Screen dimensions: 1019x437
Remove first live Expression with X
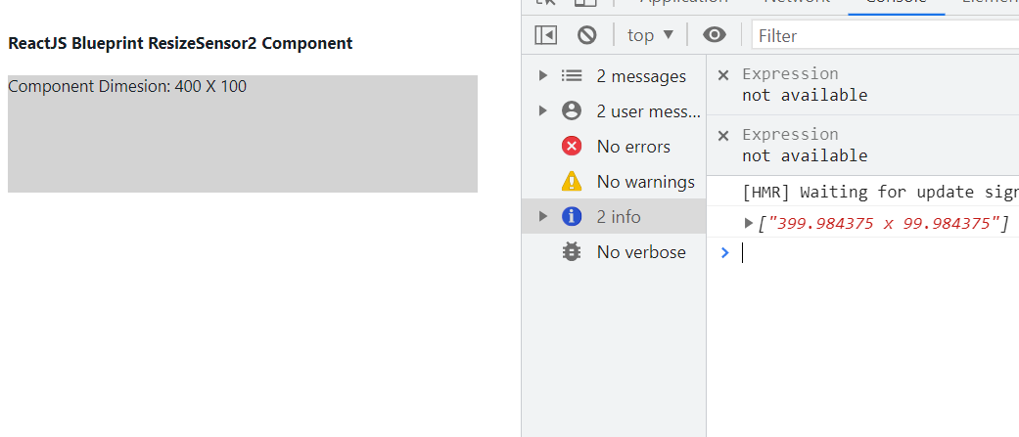click(723, 74)
